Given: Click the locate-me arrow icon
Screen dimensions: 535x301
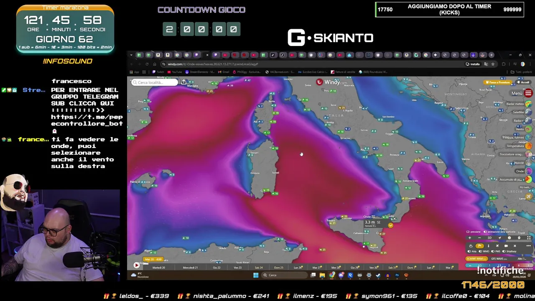Looking at the screenshot, I should click(x=500, y=238).
